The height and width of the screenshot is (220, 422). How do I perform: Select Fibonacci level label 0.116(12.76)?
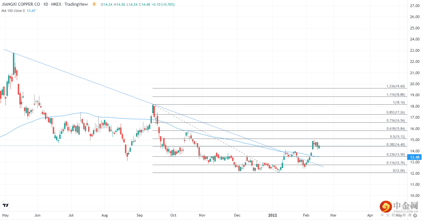396,163
